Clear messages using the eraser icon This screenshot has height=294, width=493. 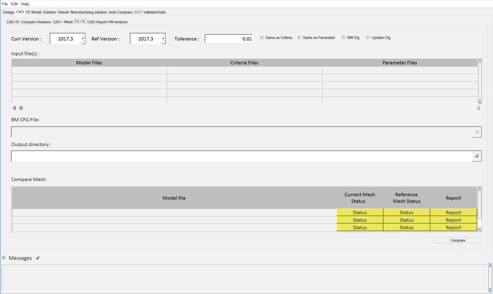click(x=38, y=258)
